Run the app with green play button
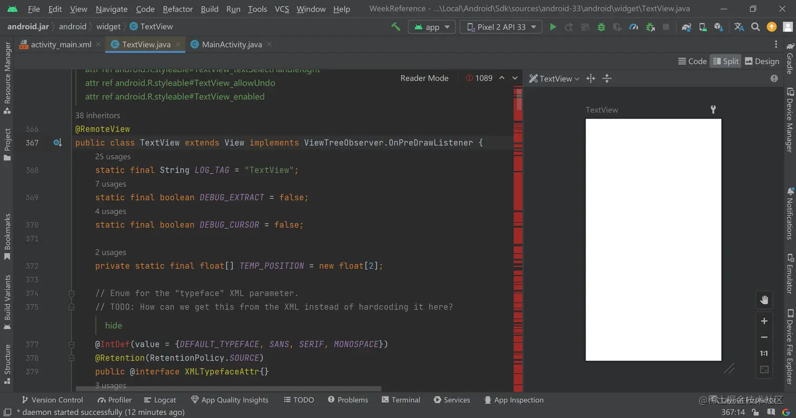 tap(553, 27)
